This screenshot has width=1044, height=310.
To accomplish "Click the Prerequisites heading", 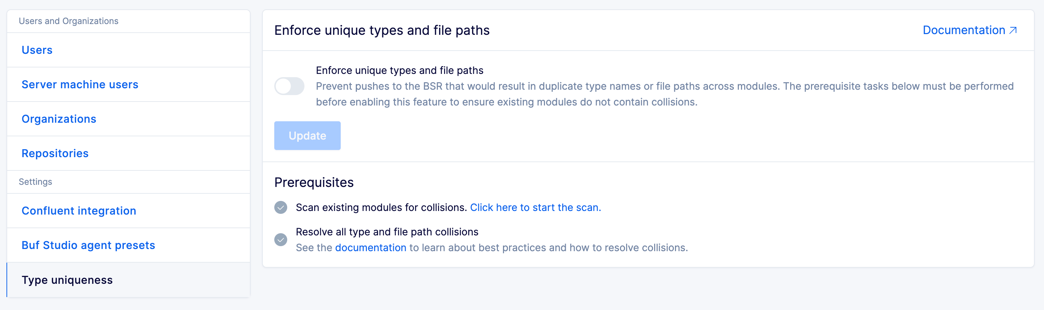I will (x=314, y=183).
